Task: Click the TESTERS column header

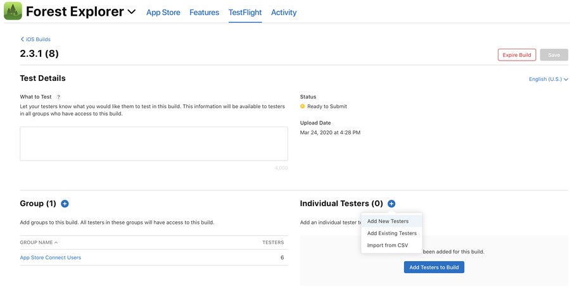Action: [x=273, y=242]
